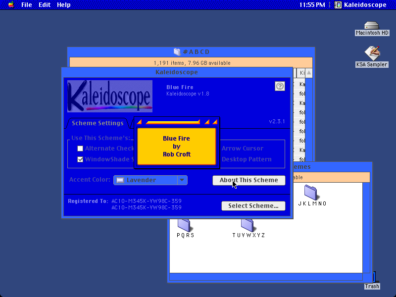
Task: Click the 'Accent Color:' label
Action: 90,180
